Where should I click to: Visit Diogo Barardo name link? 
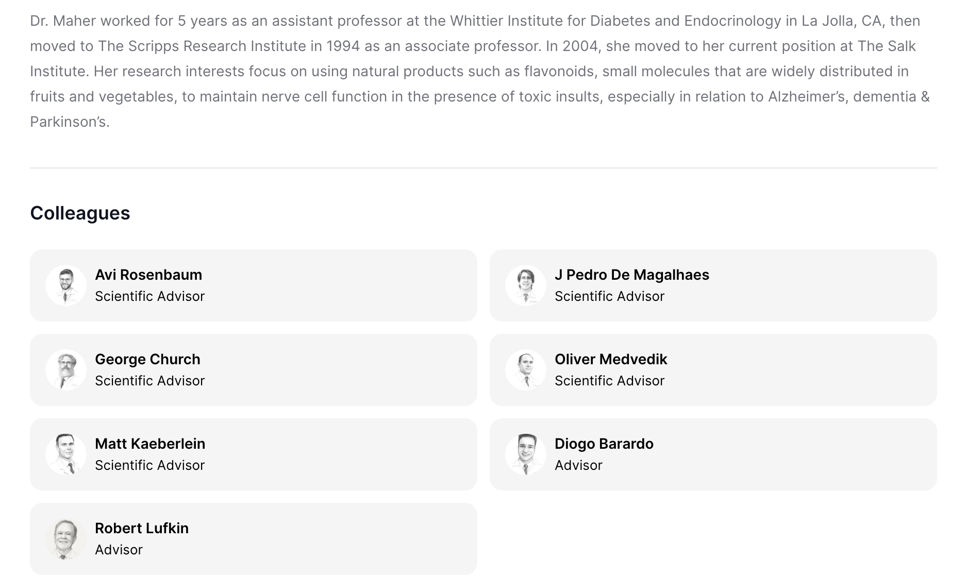(604, 444)
